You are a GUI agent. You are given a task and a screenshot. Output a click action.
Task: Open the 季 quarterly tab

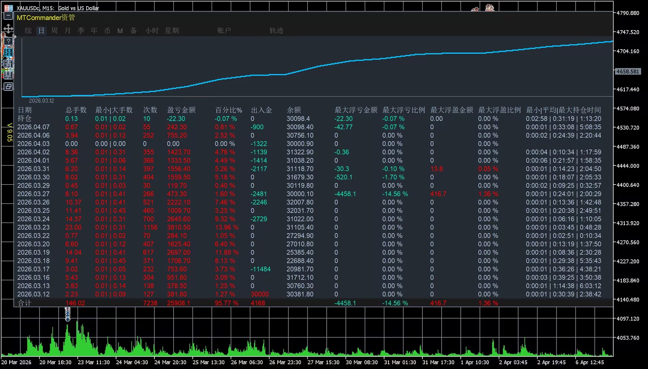81,31
